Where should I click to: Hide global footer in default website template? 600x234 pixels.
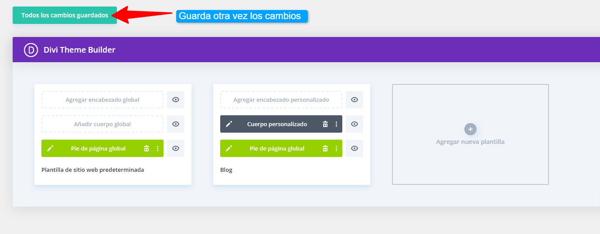coord(176,148)
